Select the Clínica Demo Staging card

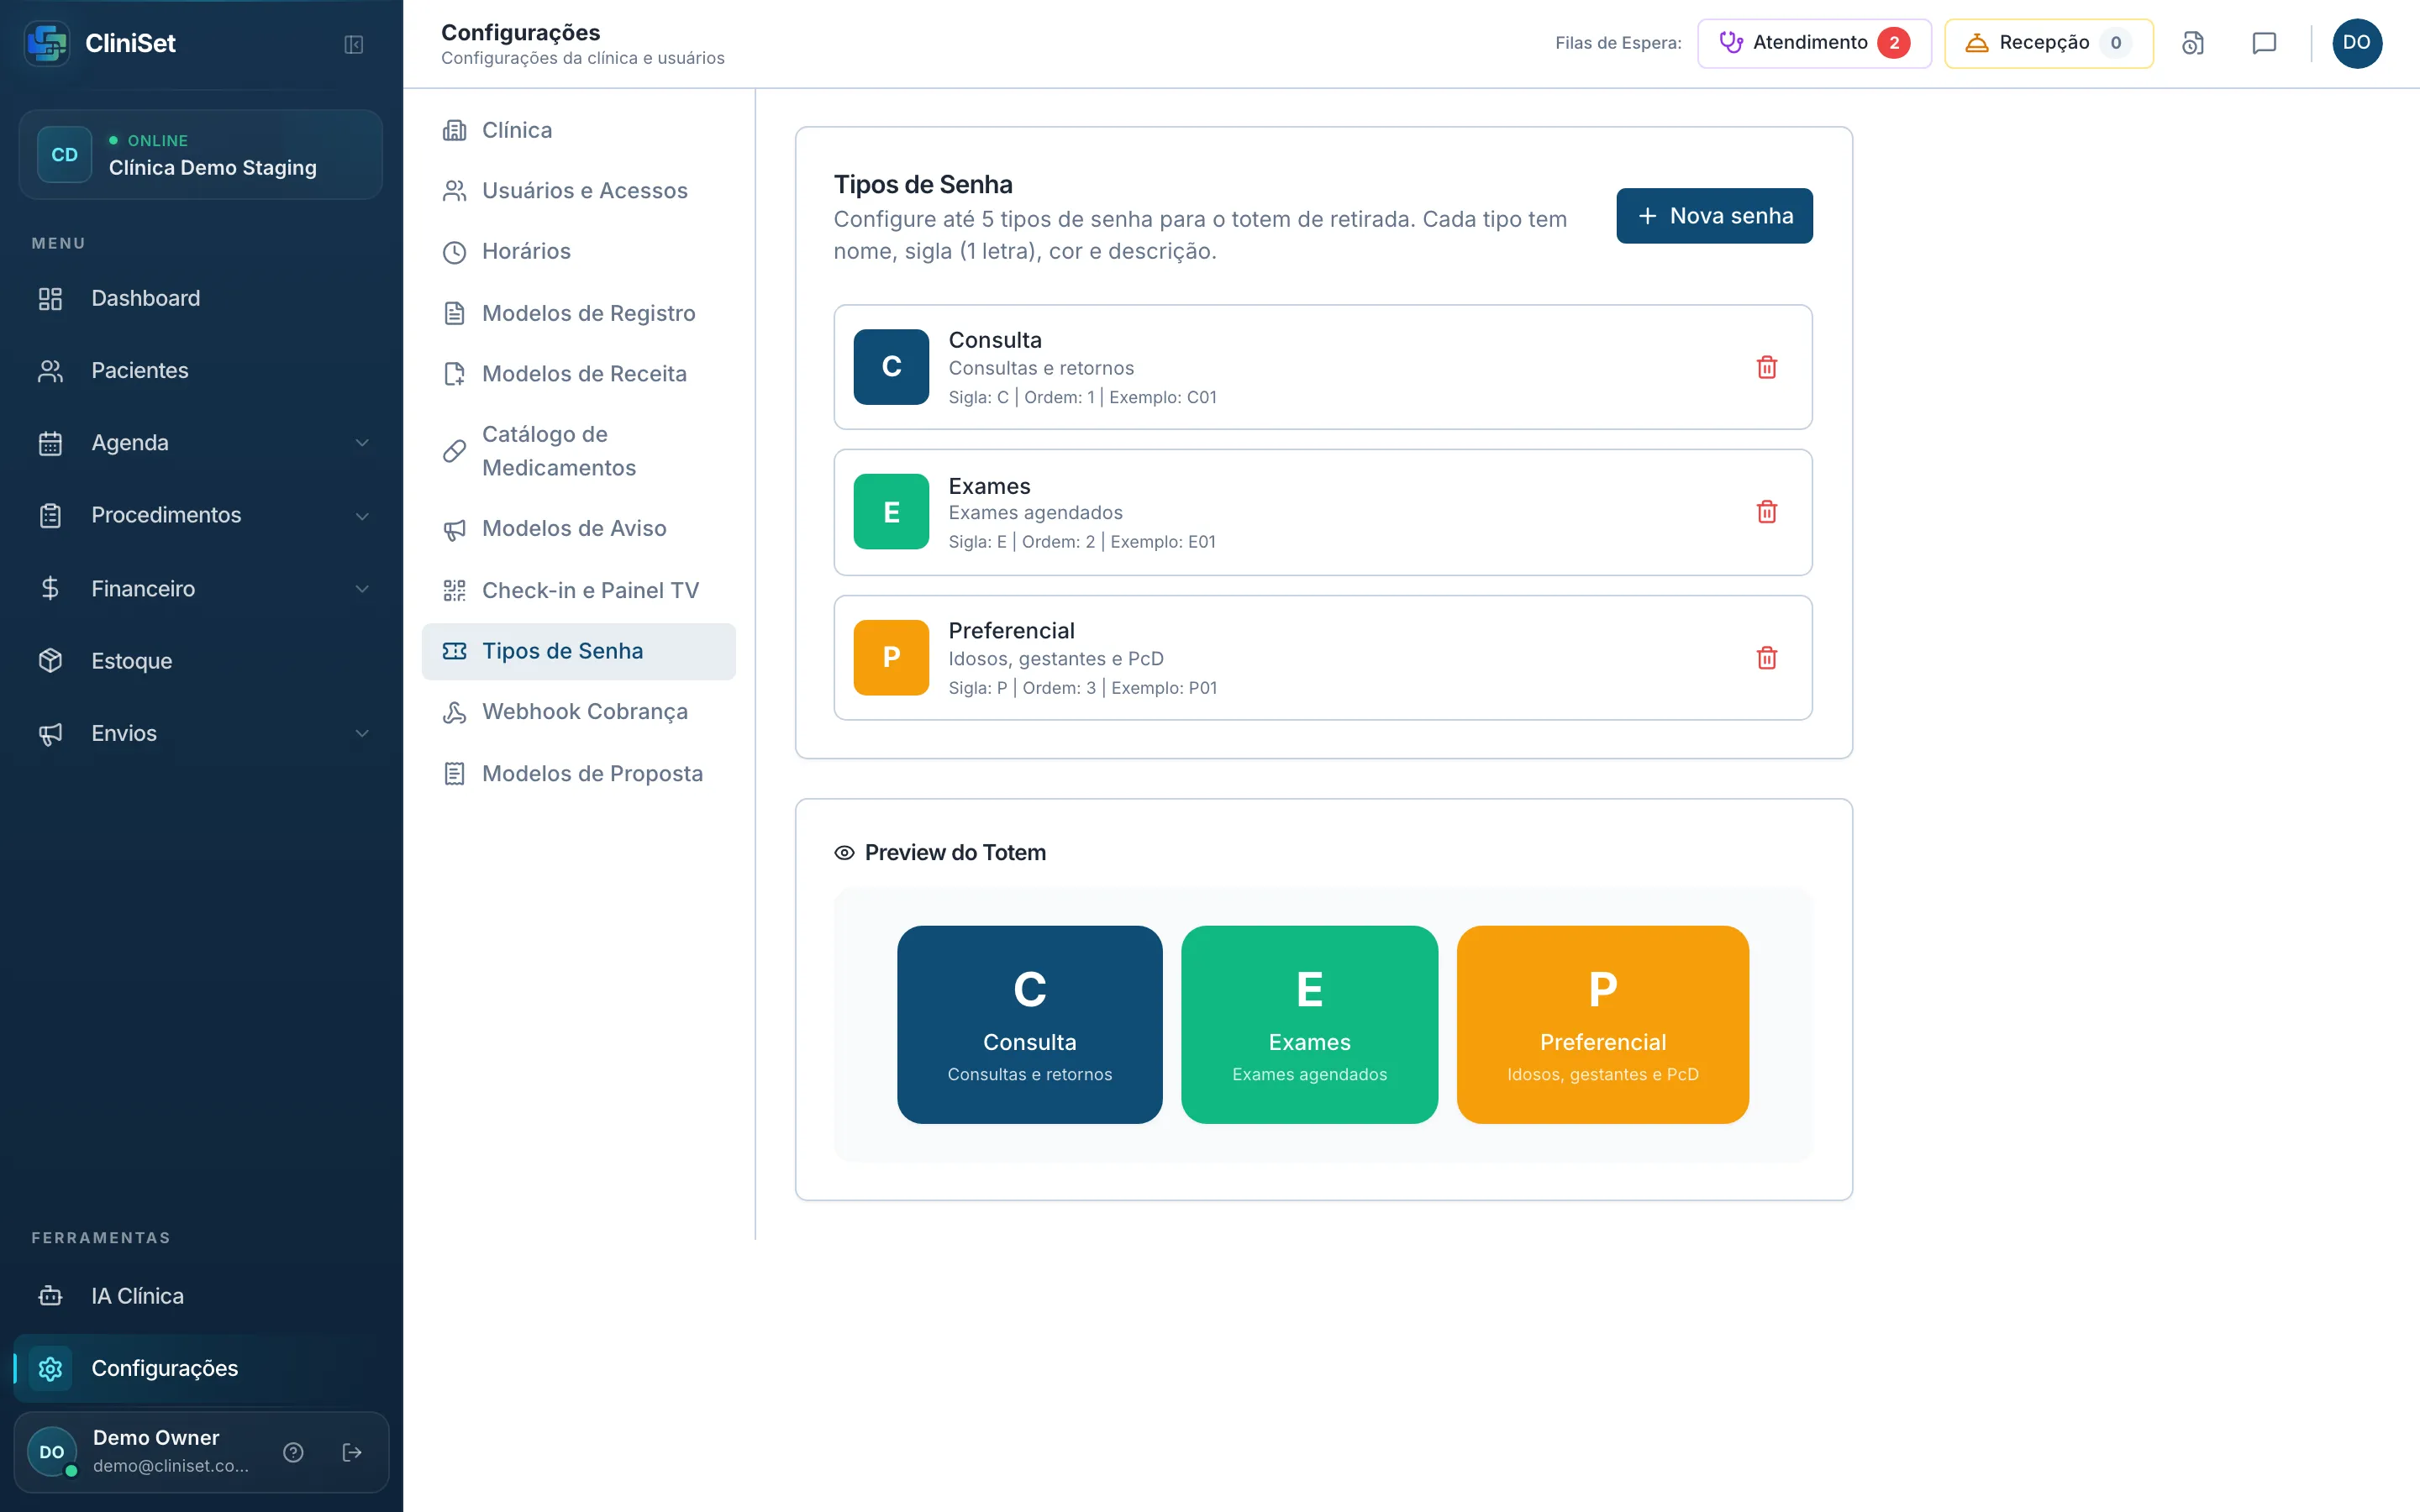(200, 155)
